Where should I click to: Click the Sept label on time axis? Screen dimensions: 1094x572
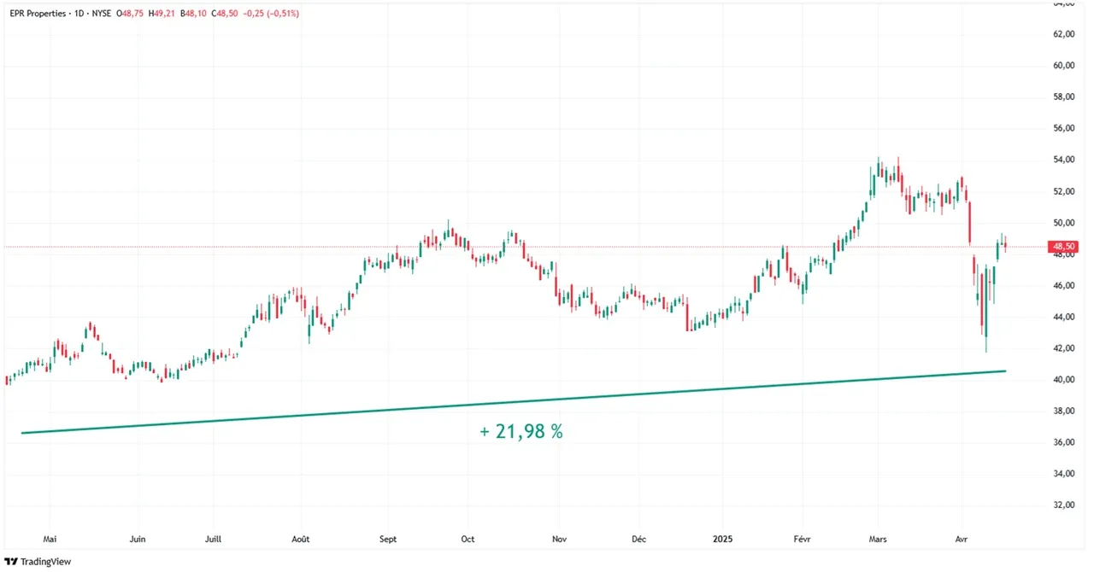click(x=388, y=539)
